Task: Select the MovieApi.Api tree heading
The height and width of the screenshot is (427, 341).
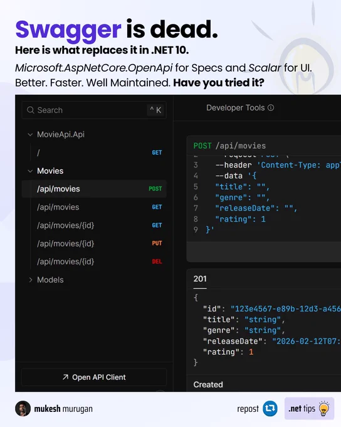Action: coord(61,134)
